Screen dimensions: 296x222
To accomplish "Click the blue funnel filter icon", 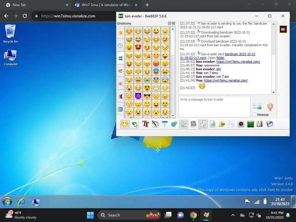I will point(164,124).
